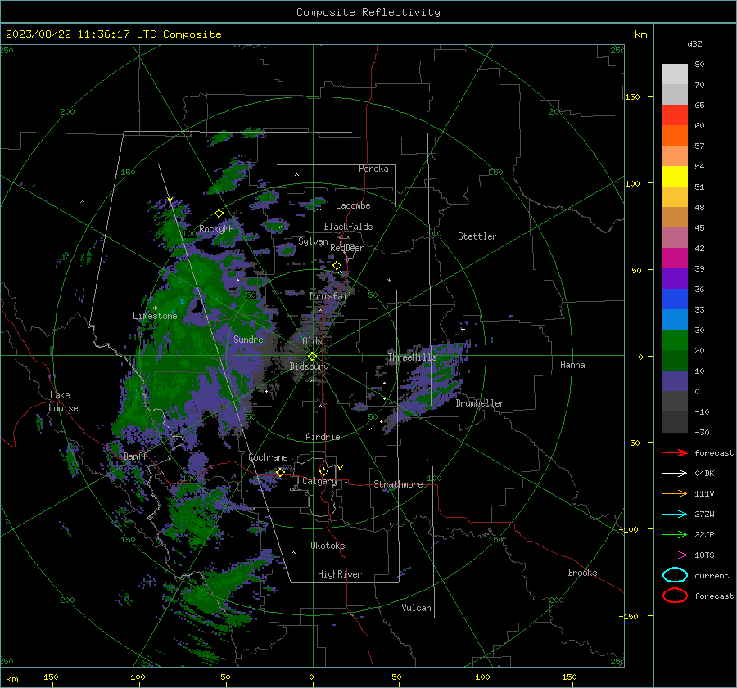Image resolution: width=737 pixels, height=688 pixels.
Task: Click the Okotoks city label
Action: (328, 546)
